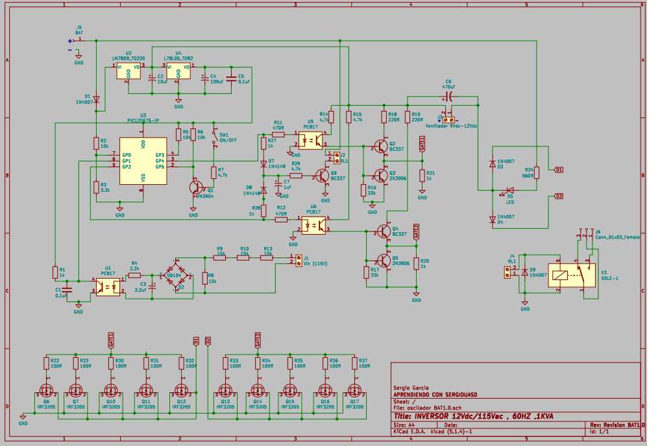Select the Q17 IRF3205 MOSFET symbol
The image size is (649, 446).
coord(354,390)
